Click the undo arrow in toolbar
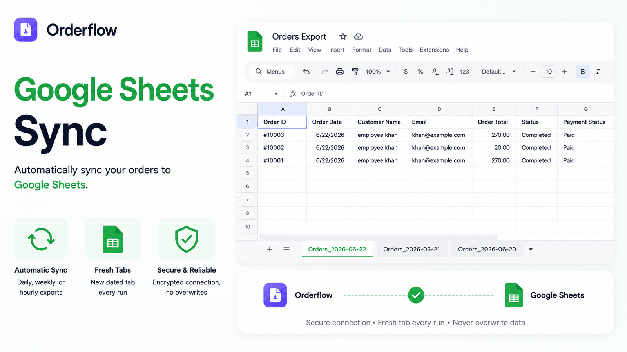 click(x=306, y=72)
